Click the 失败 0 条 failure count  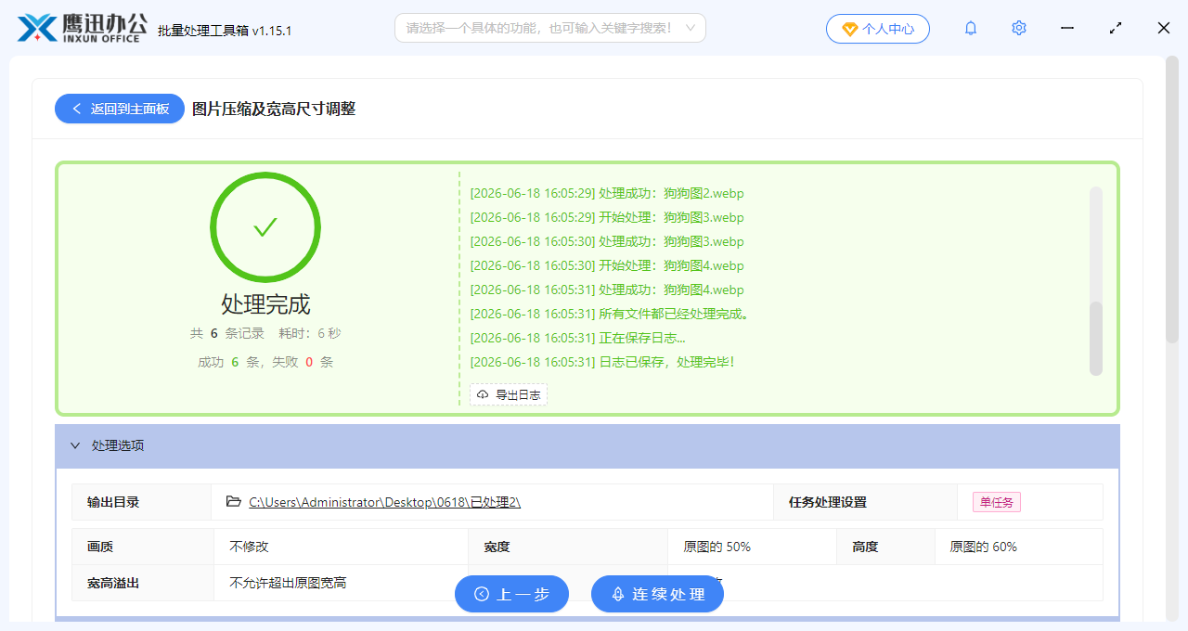(303, 362)
